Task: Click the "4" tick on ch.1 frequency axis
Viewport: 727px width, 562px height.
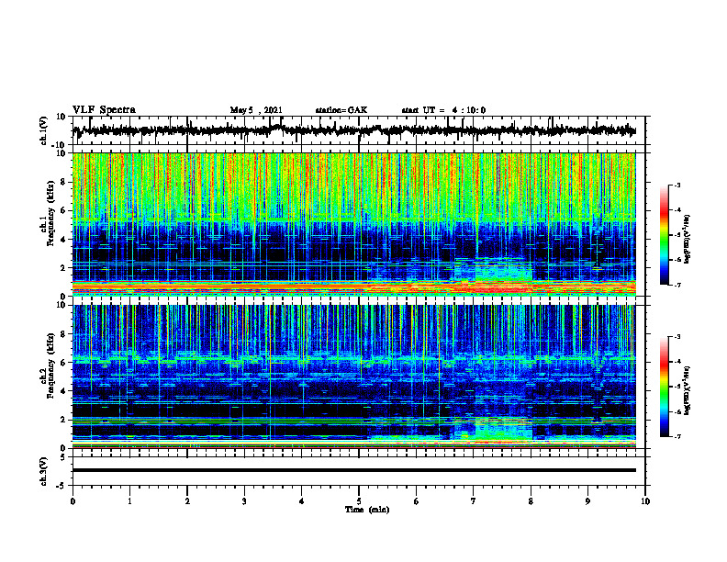Action: coord(64,240)
